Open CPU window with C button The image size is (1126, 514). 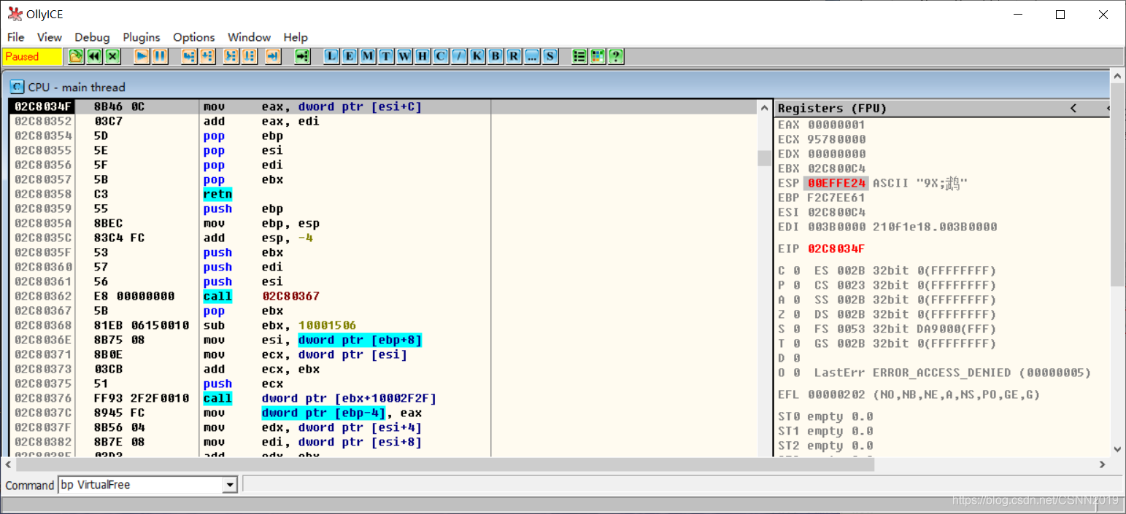(441, 56)
